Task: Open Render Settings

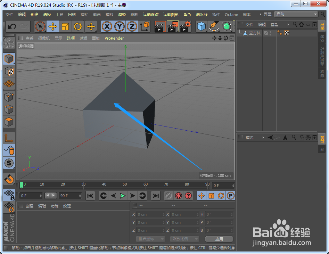Action: coord(185,26)
